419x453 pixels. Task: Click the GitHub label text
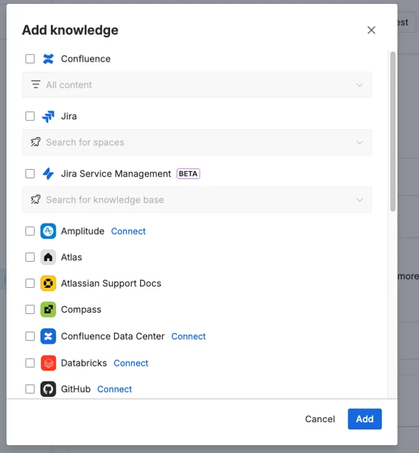click(76, 389)
